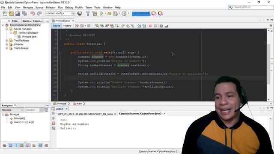The width and height of the screenshot is (274, 154).
Task: Click the Stop Macro Recording square icon
Action: click(155, 26)
